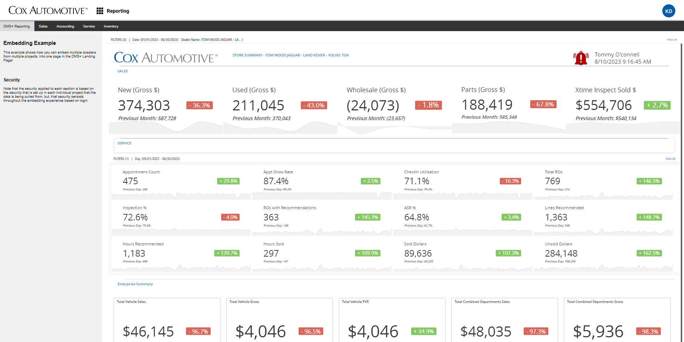Click the Dealer Name filter
Screen dimensions: 684x342
tap(212, 40)
